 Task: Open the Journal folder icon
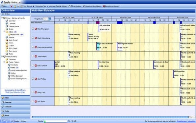tap(7, 37)
